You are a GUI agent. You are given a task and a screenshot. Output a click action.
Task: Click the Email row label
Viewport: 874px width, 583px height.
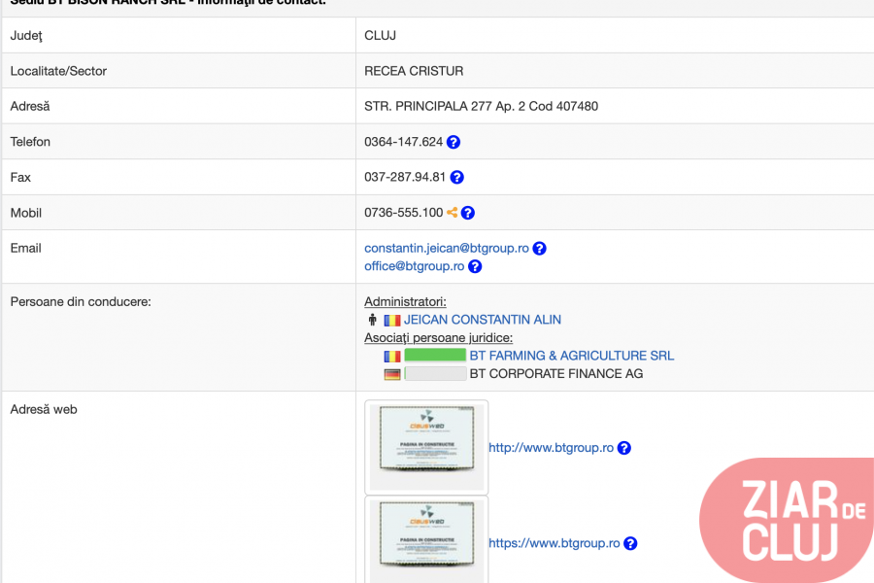25,249
